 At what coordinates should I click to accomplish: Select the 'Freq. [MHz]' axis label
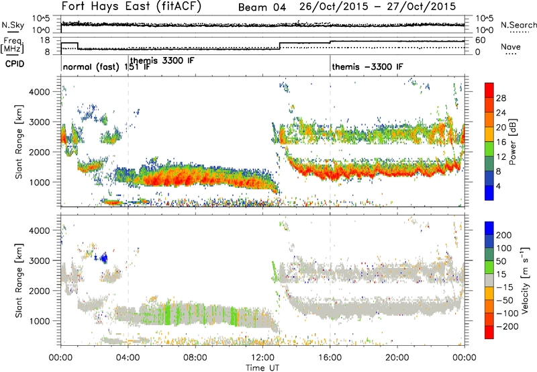(13, 46)
